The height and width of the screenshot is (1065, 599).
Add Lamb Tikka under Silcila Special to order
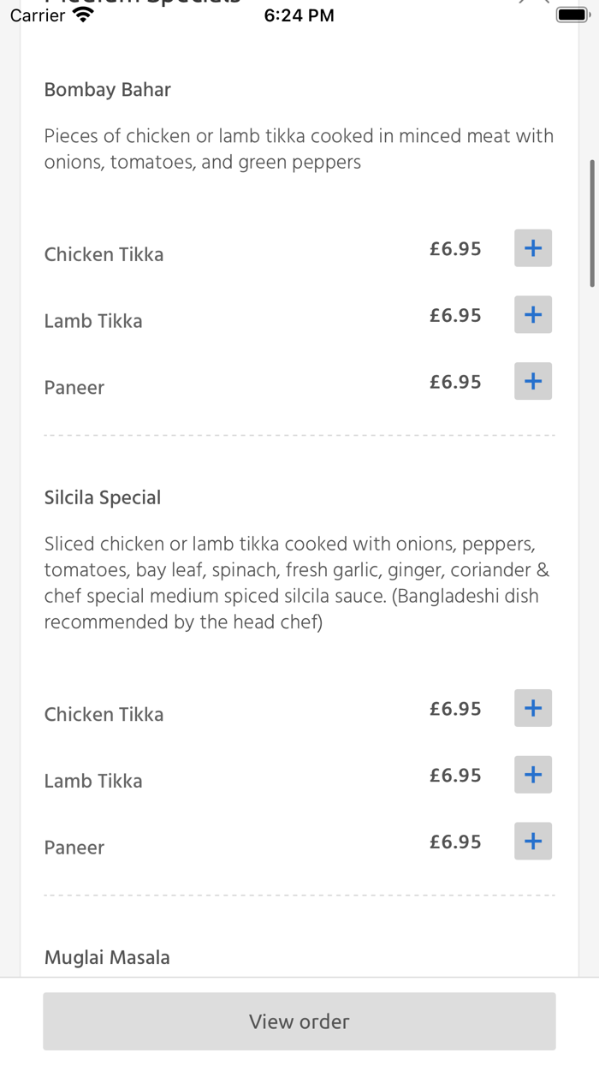[x=532, y=774]
